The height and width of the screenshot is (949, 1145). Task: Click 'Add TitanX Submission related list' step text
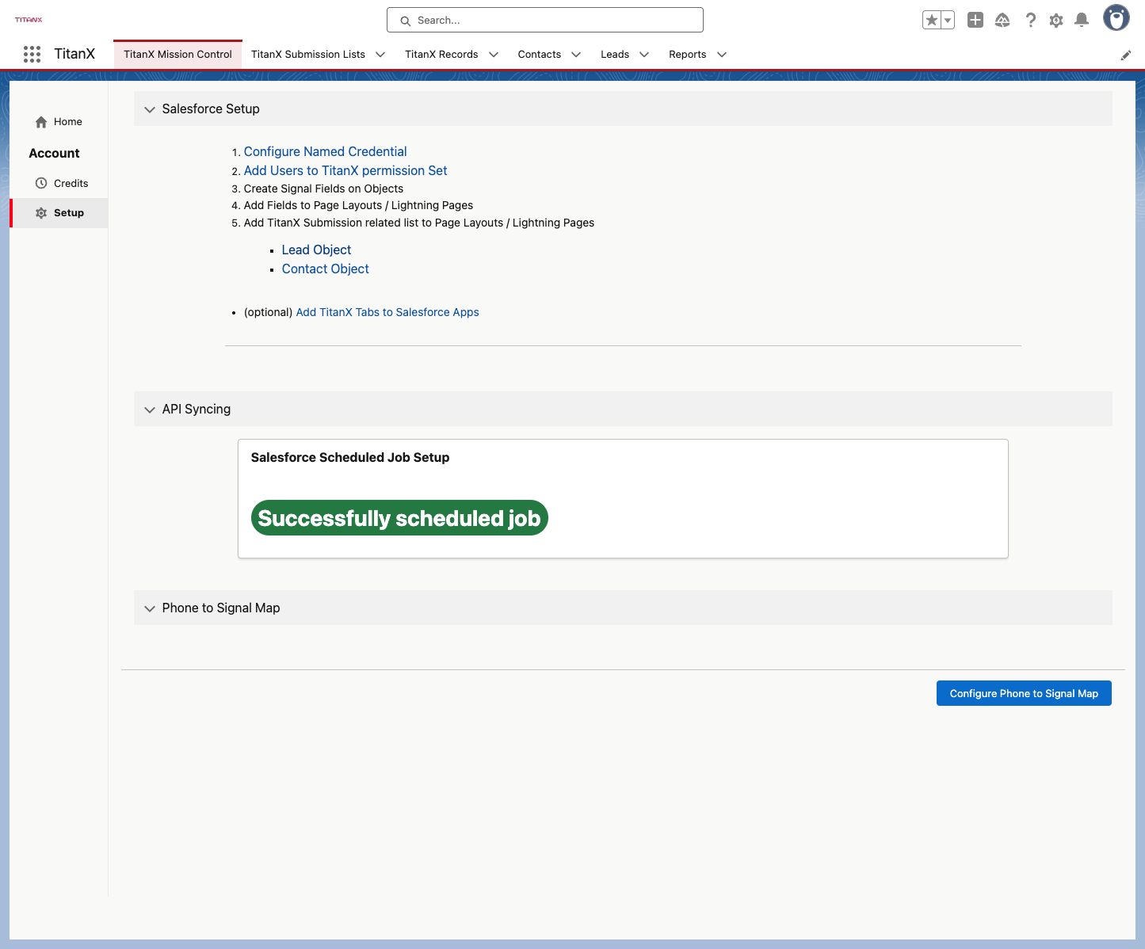pos(419,223)
